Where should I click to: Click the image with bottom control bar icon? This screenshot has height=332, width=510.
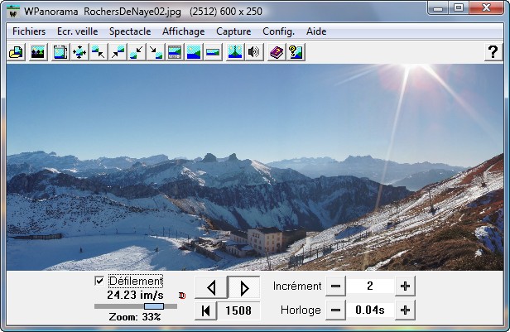click(x=175, y=52)
